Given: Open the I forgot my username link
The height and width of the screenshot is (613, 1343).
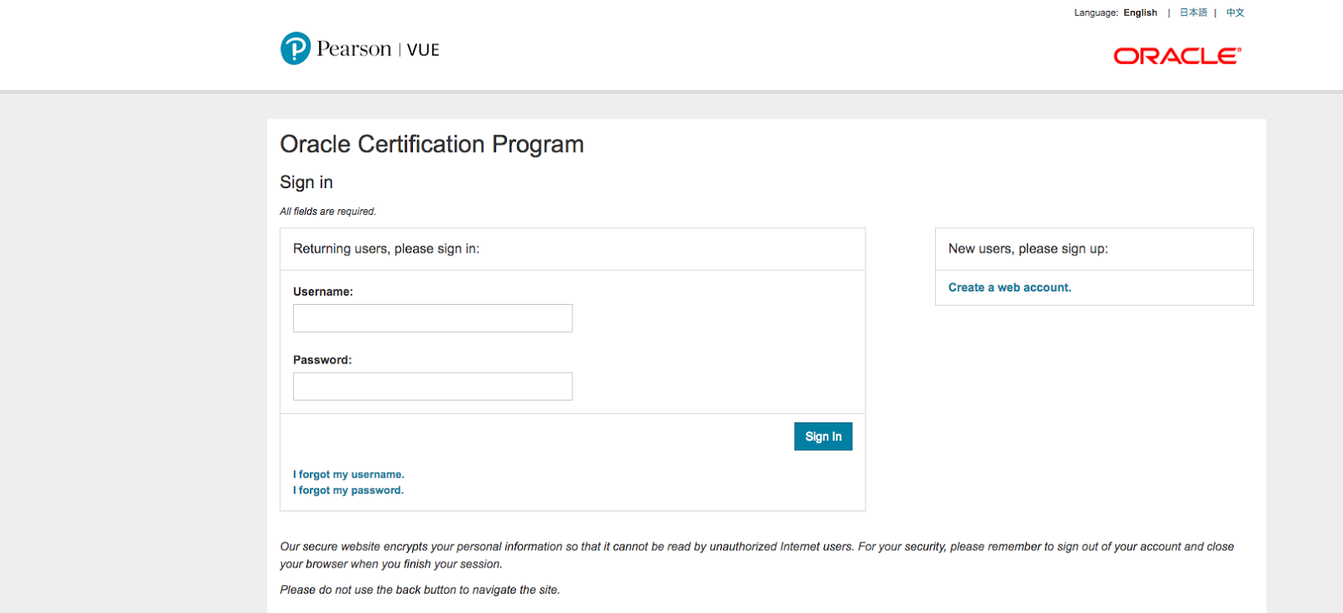Looking at the screenshot, I should pos(348,474).
